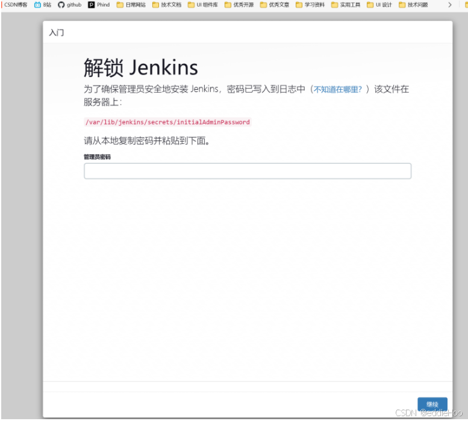Screen dimensions: 468x421
Task: Click the 请从本地复制密码并粘贴到下面 instruction text
Action: tap(147, 140)
